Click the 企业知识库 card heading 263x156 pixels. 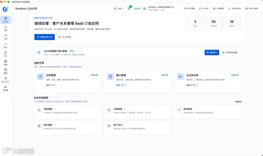click(192, 75)
